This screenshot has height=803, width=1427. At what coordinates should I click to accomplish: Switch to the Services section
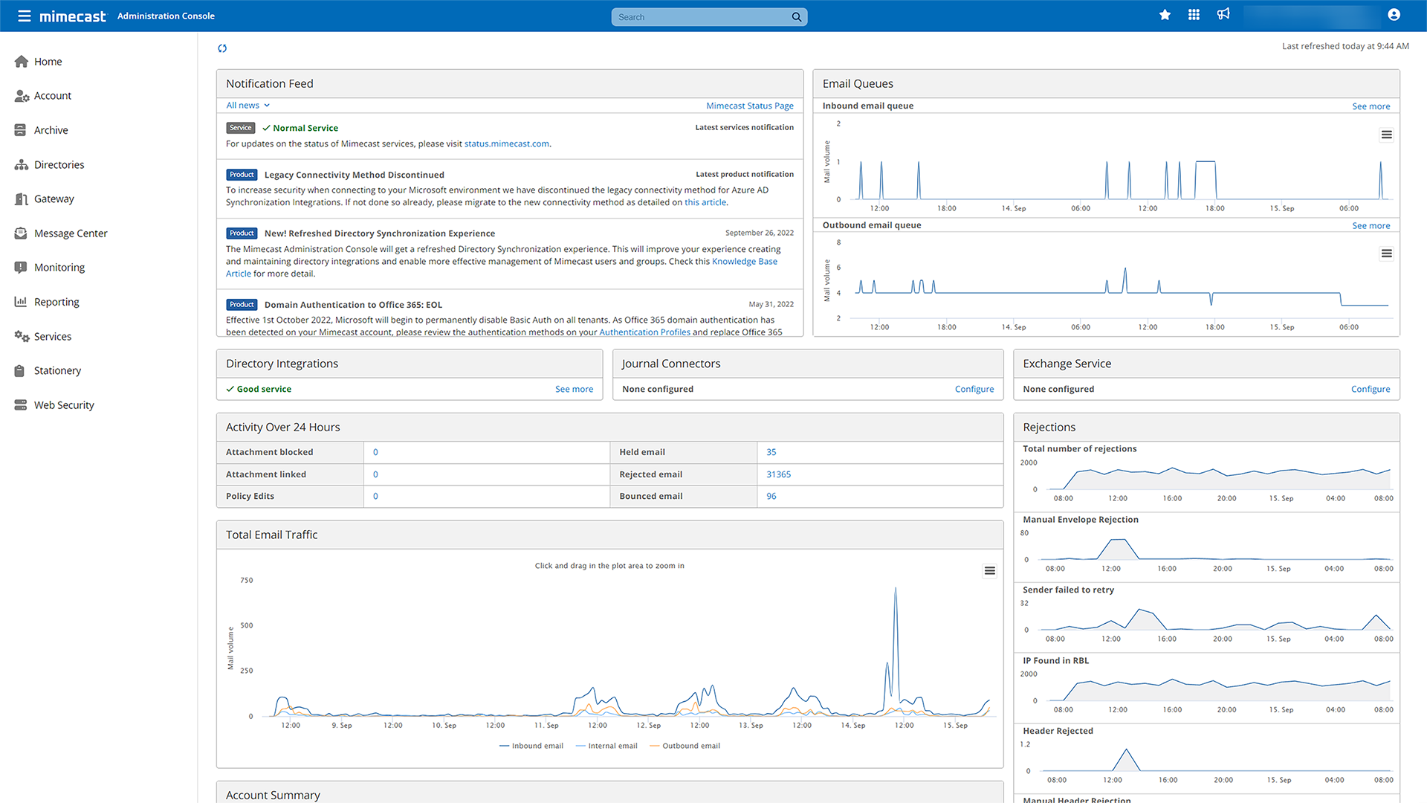(22, 336)
